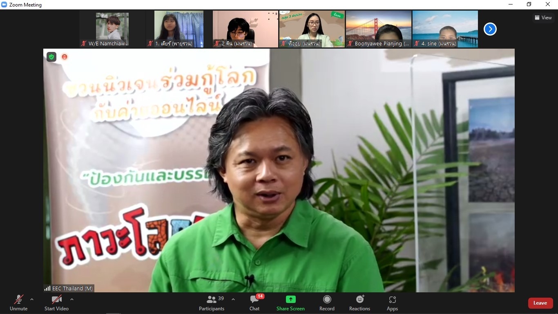
Task: Open the View layout menu
Action: 543,18
